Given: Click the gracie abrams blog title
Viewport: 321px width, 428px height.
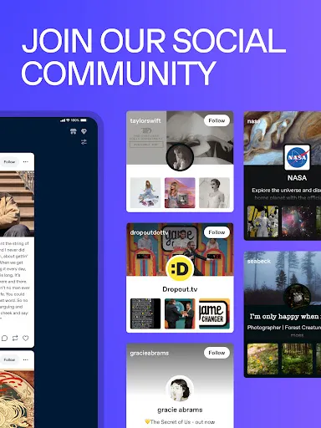Looking at the screenshot, I should pyautogui.click(x=180, y=410).
